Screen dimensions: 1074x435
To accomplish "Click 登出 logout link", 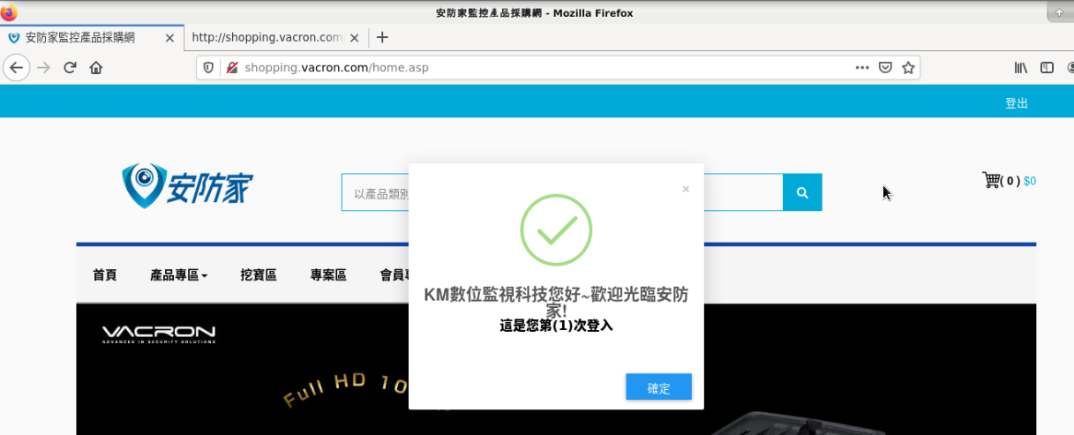I will (1017, 103).
